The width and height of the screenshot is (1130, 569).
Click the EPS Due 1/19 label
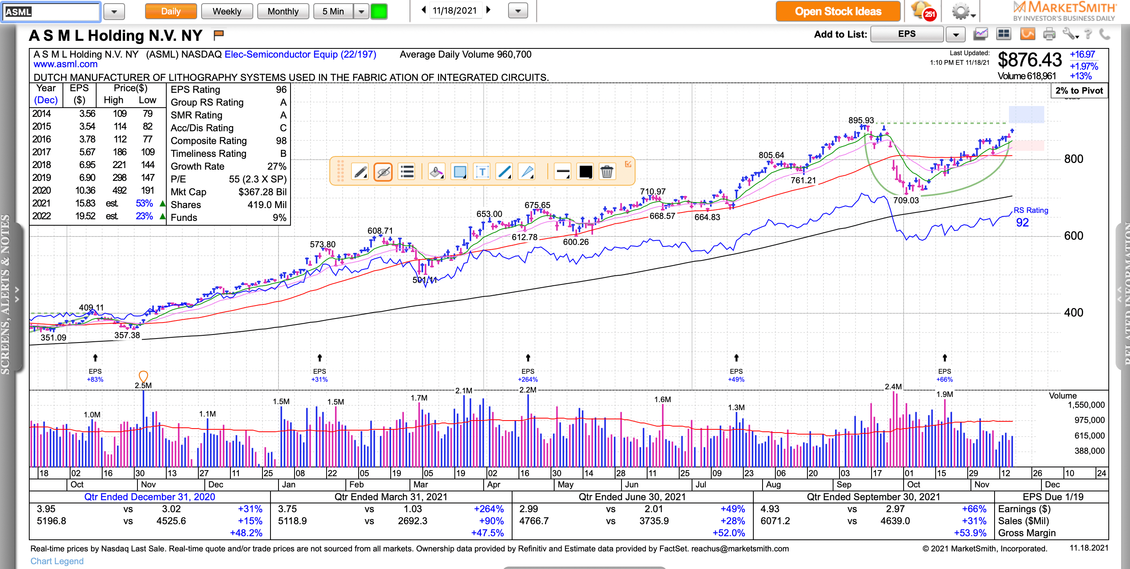[1053, 496]
